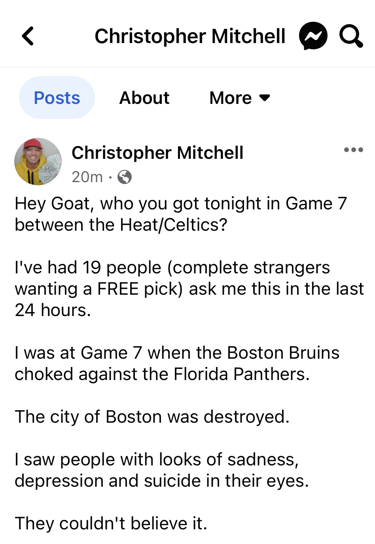Open the poster's profile picture
Image resolution: width=375 pixels, height=544 pixels.
click(x=38, y=162)
